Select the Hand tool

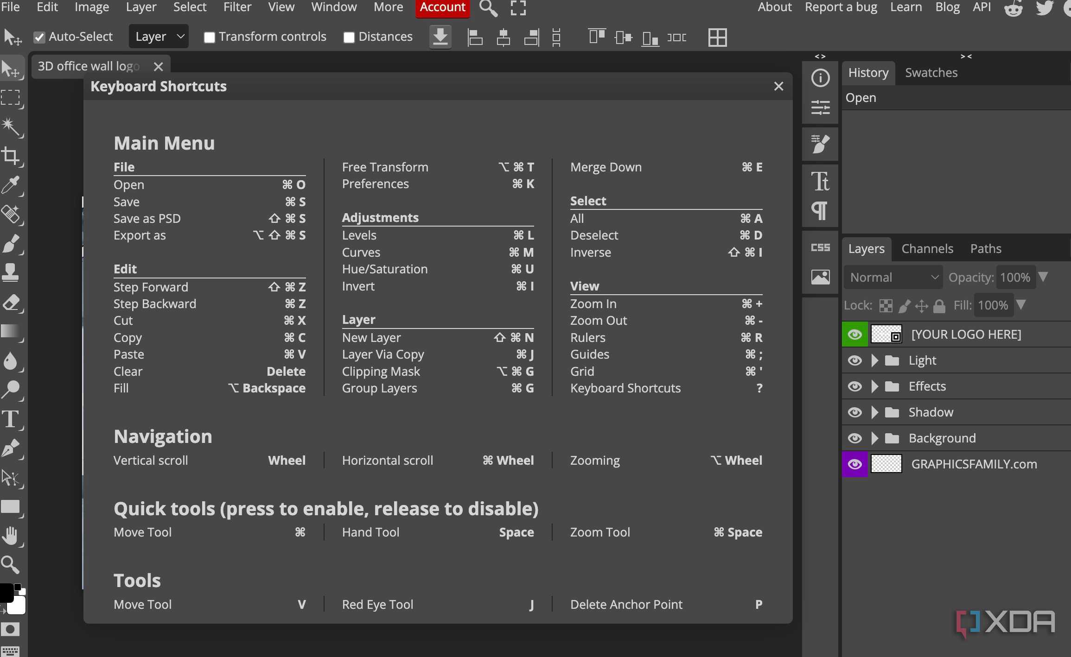(x=10, y=535)
